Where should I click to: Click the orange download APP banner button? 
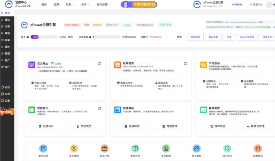pos(144,5)
